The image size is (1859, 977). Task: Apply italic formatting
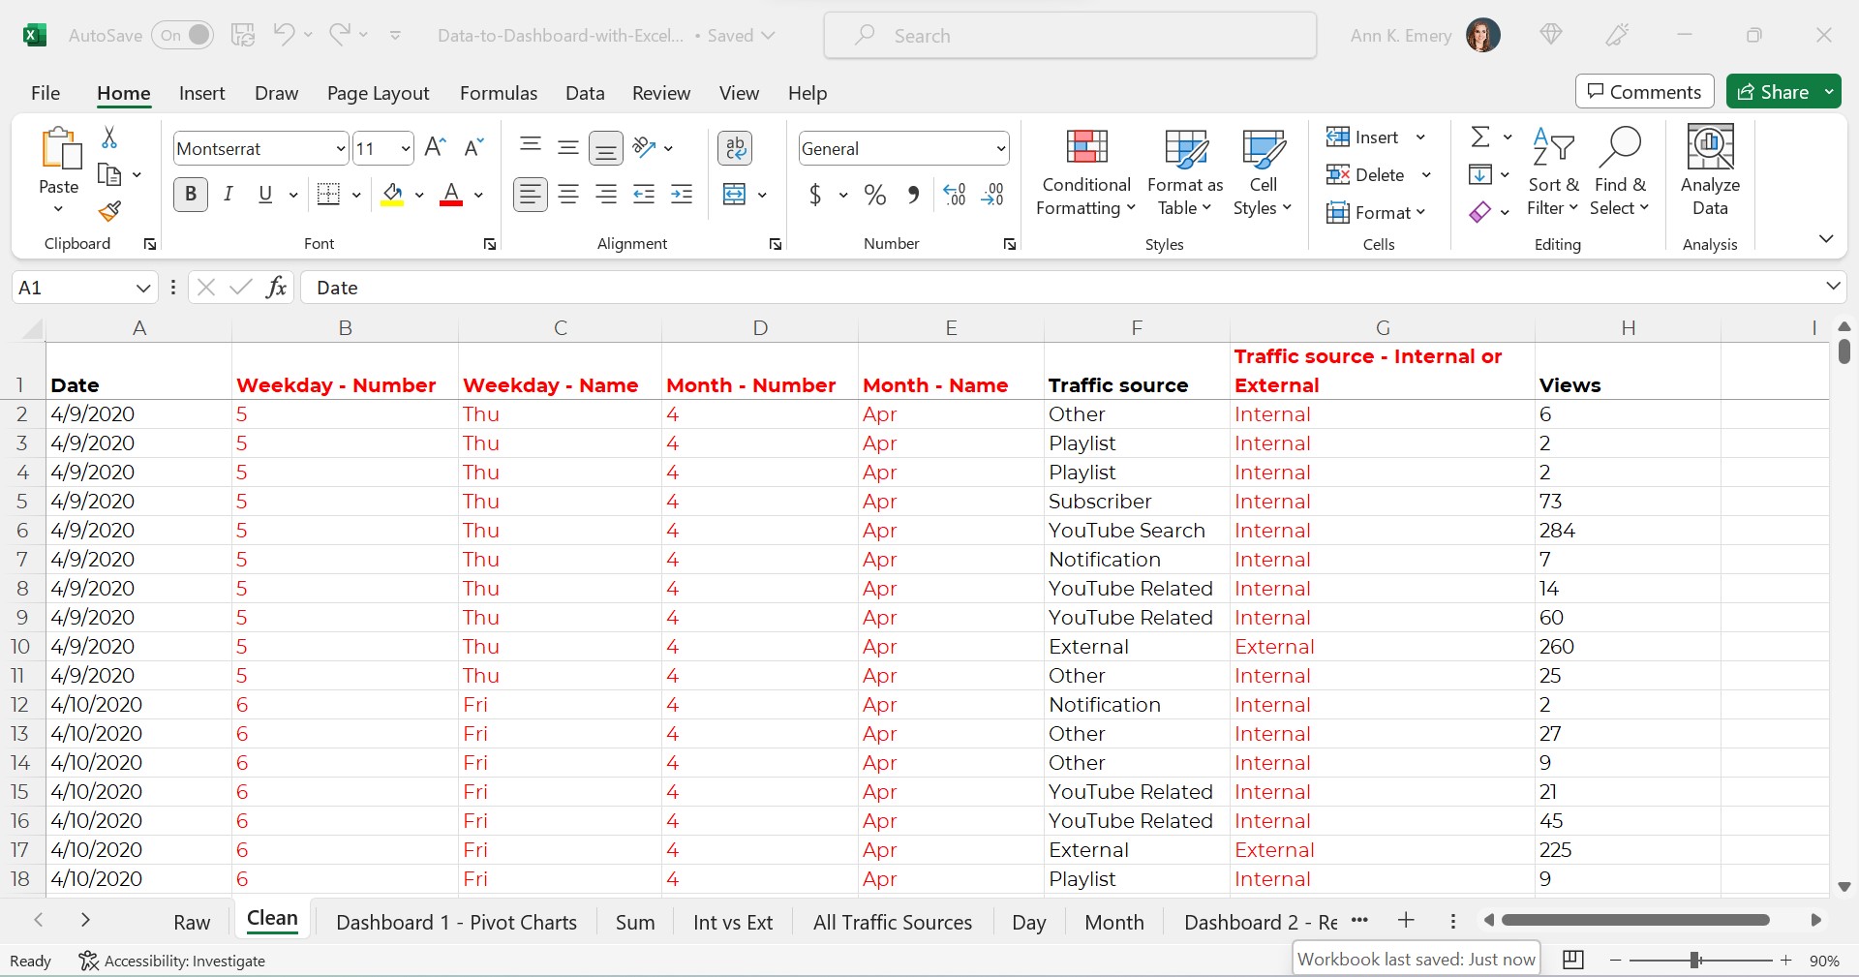[229, 195]
